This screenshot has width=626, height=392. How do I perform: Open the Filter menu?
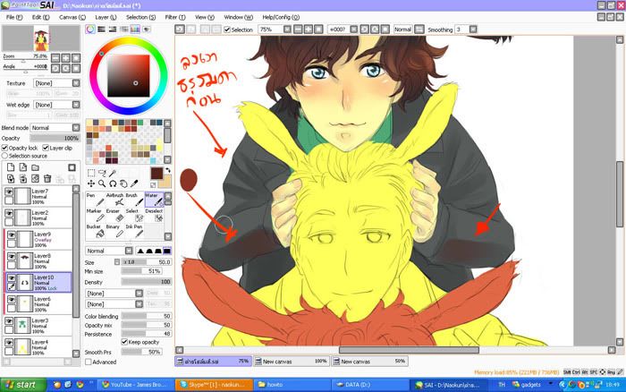pyautogui.click(x=175, y=17)
